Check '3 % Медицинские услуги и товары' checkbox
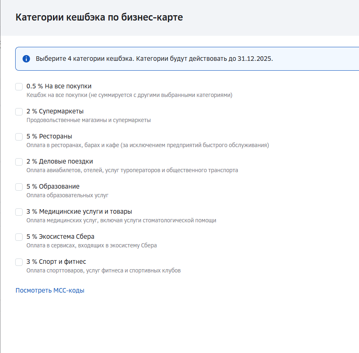The width and height of the screenshot is (359, 353). click(x=19, y=212)
